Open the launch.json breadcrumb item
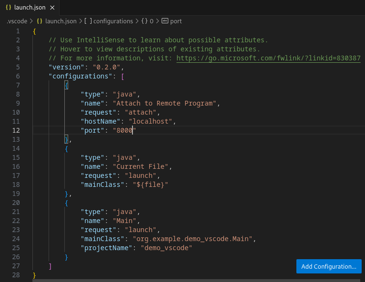The width and height of the screenshot is (365, 282). [61, 21]
